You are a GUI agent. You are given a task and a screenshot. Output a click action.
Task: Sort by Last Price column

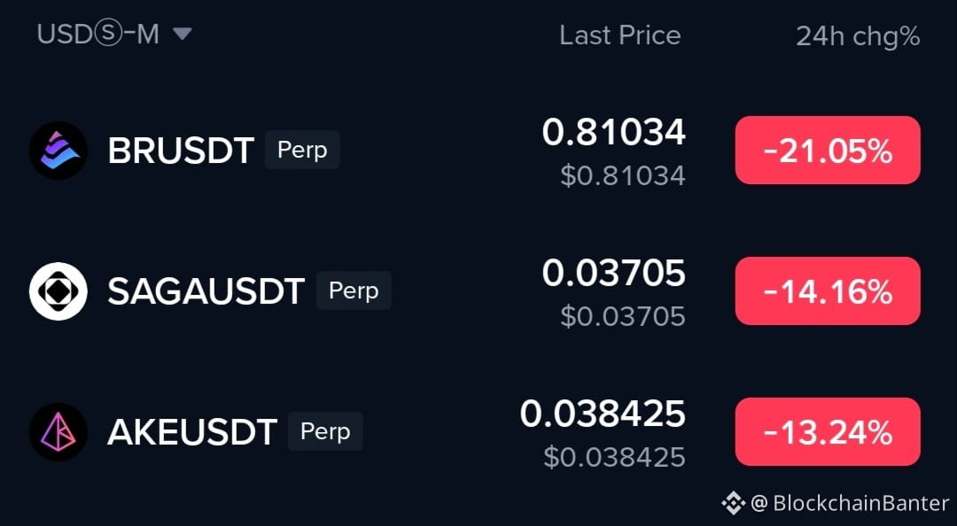[x=619, y=35]
